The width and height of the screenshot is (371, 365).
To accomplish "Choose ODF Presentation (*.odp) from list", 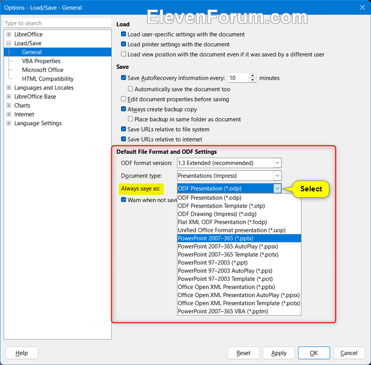I will (239, 198).
